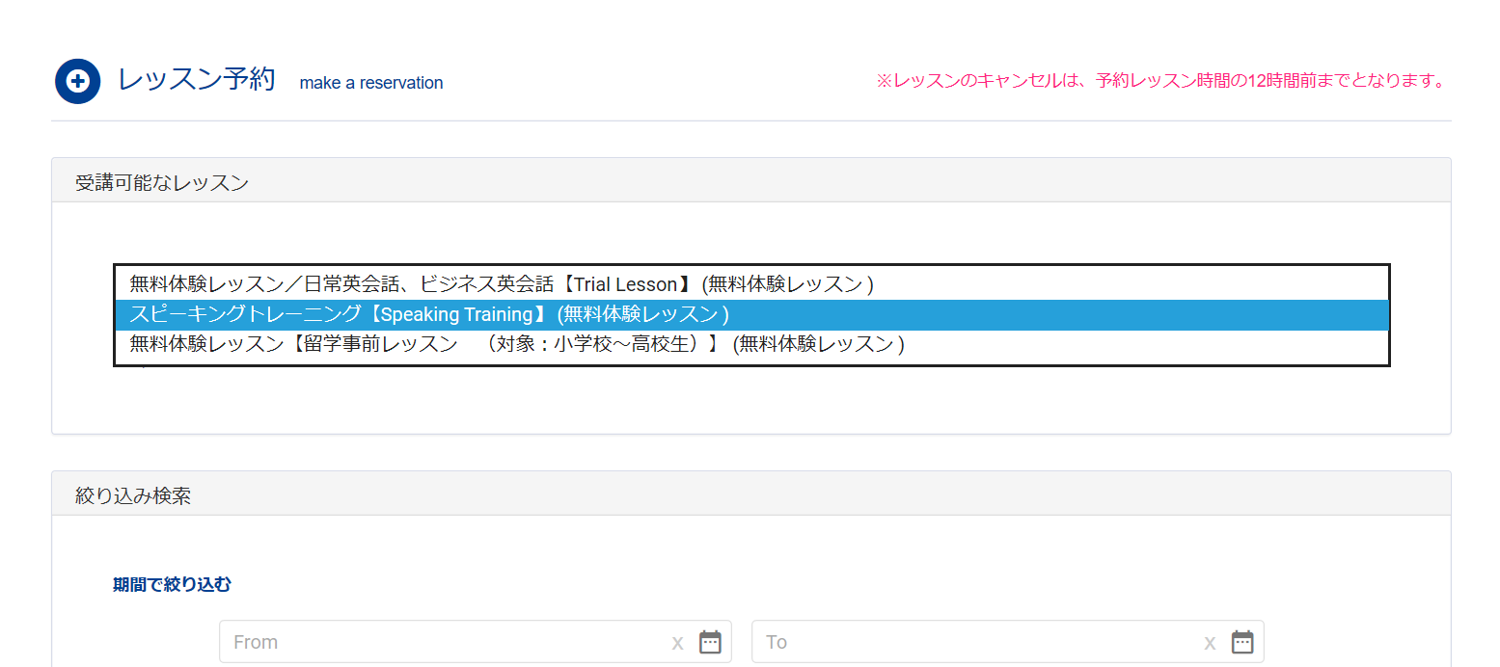Click empty area above the lesson list
Image resolution: width=1500 pixels, height=667 pixels.
(750, 233)
